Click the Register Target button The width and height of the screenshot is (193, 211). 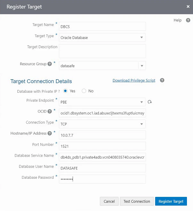171,201
